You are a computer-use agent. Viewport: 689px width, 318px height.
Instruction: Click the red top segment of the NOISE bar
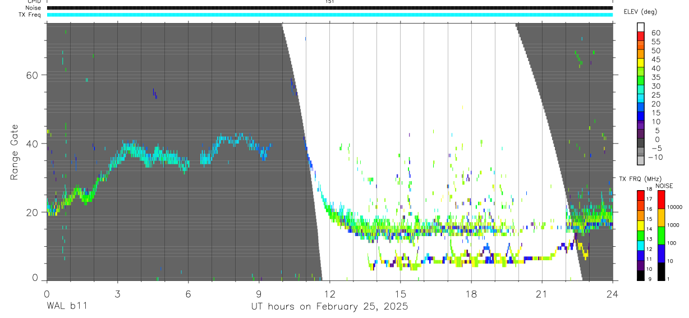coord(660,199)
